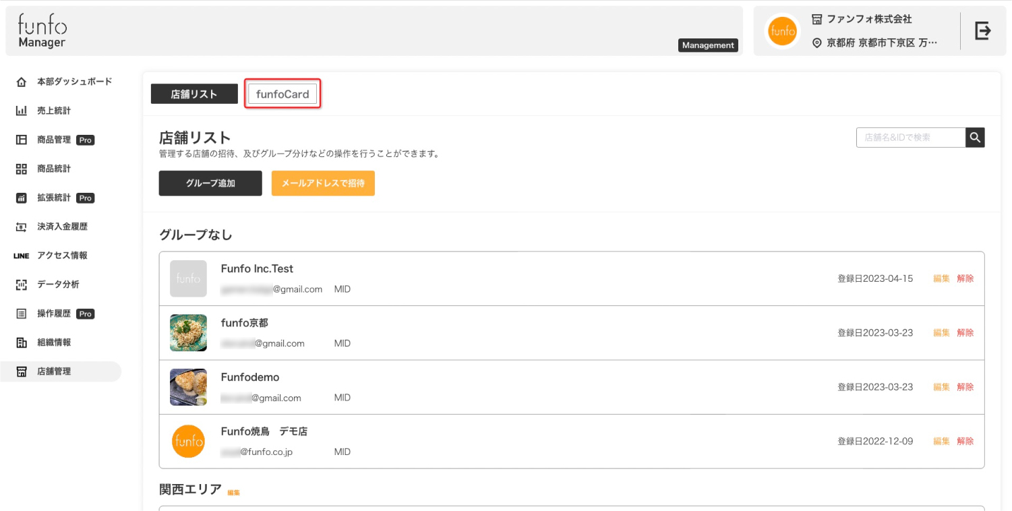Click 登録日2022-12-09 date text
1012x511 pixels.
tap(875, 441)
